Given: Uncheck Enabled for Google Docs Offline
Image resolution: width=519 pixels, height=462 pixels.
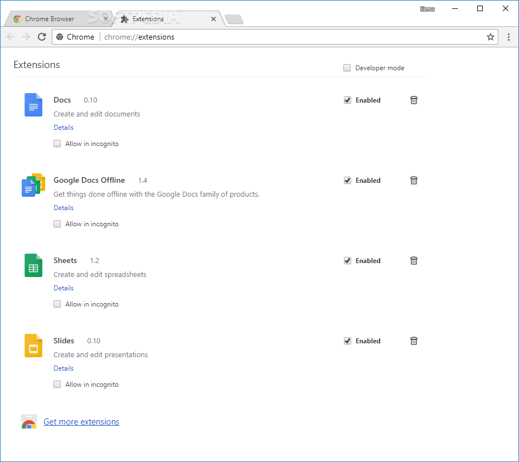Looking at the screenshot, I should coord(347,181).
